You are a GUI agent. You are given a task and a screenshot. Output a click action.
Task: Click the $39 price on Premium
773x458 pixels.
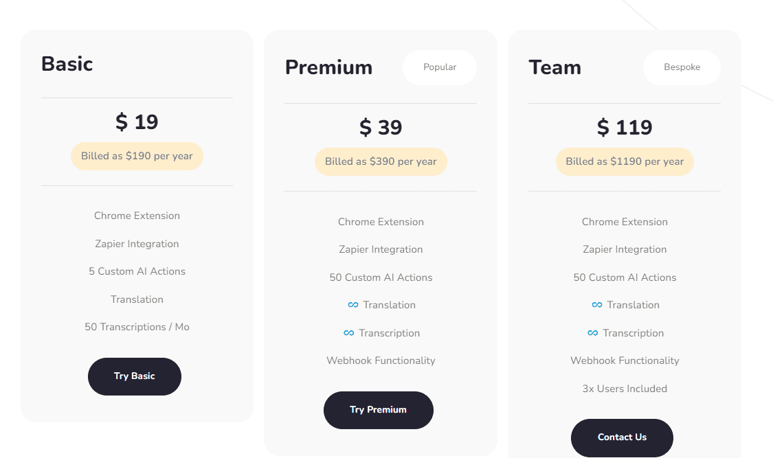[x=381, y=126]
